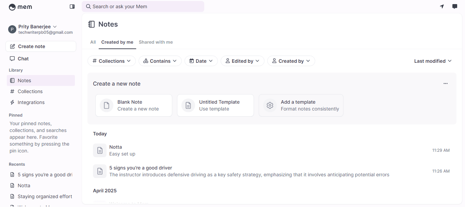Open Integrations in the Library sidebar
Screen dimensions: 465x207
point(31,102)
